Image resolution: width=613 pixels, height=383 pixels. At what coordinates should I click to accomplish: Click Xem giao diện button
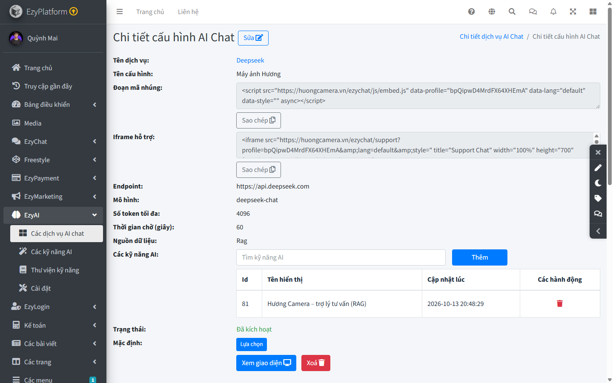pyautogui.click(x=266, y=363)
